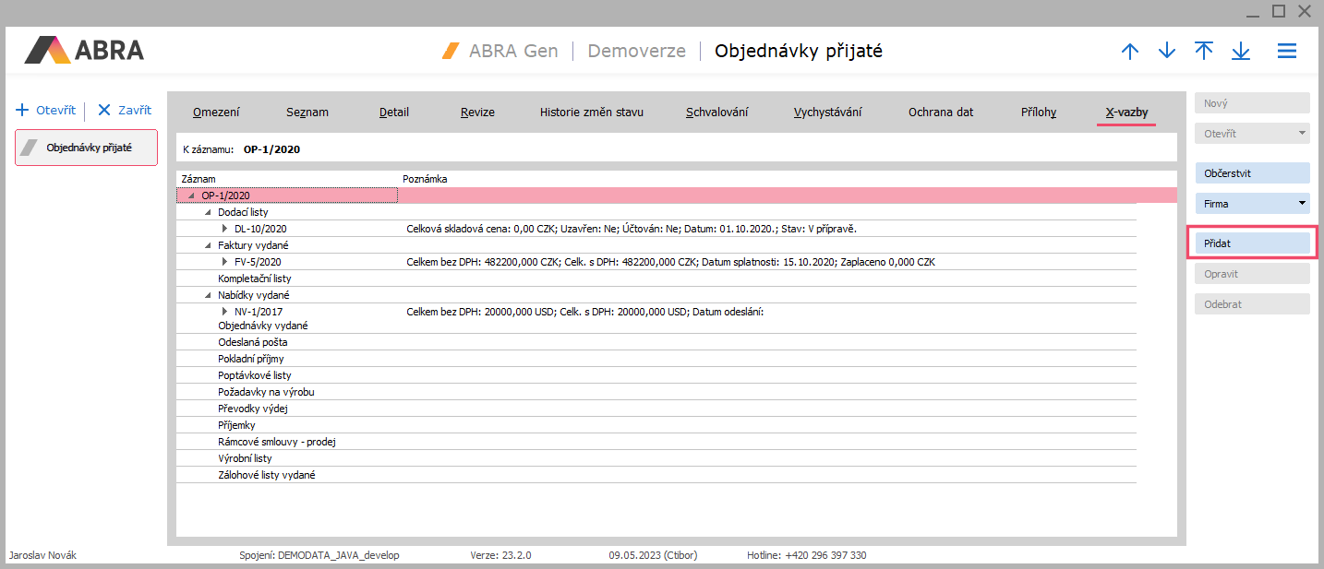Open the Přílohy tab

click(x=1038, y=113)
